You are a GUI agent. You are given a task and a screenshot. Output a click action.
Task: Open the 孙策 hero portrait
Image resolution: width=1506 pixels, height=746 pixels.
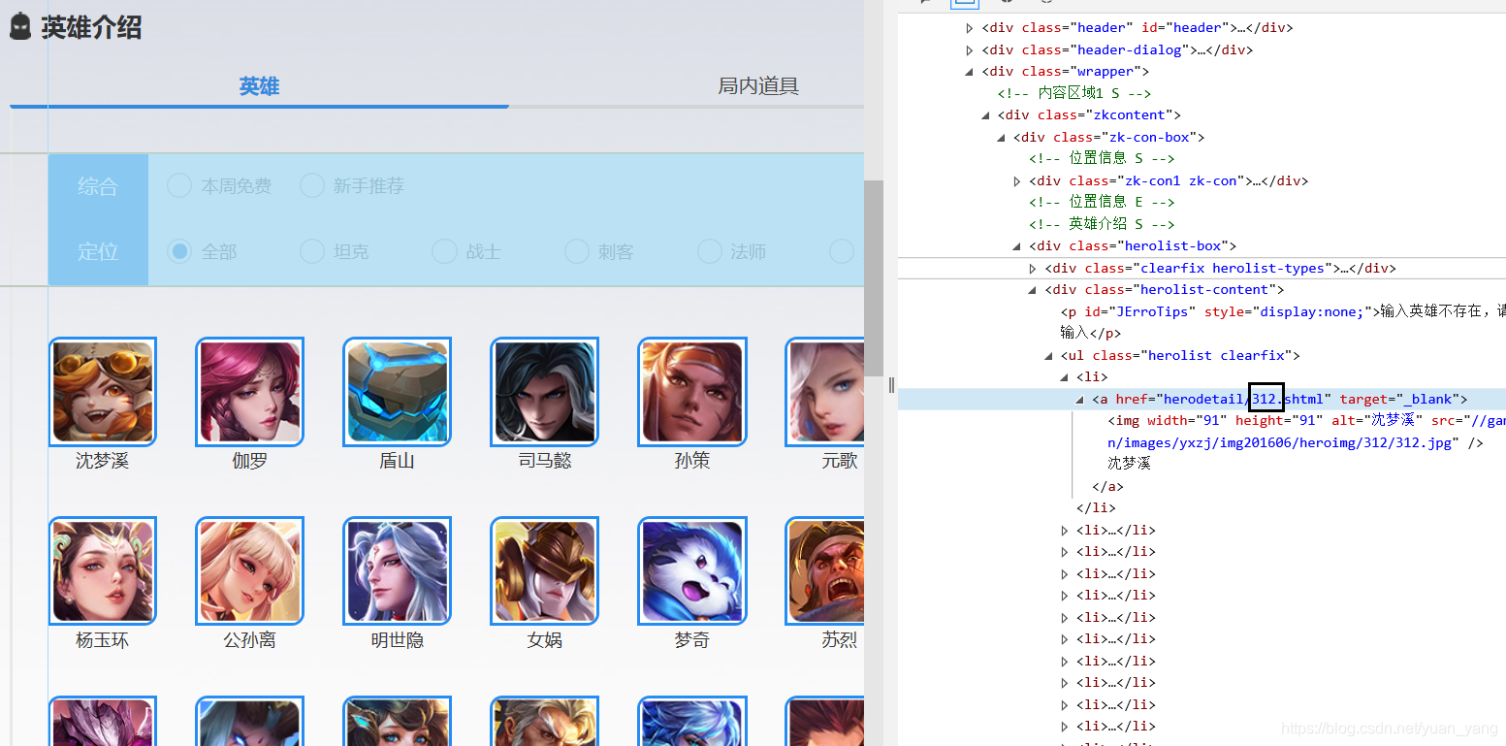click(692, 392)
